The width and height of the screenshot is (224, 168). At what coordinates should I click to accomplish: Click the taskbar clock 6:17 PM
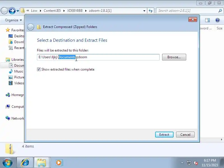tap(210, 160)
